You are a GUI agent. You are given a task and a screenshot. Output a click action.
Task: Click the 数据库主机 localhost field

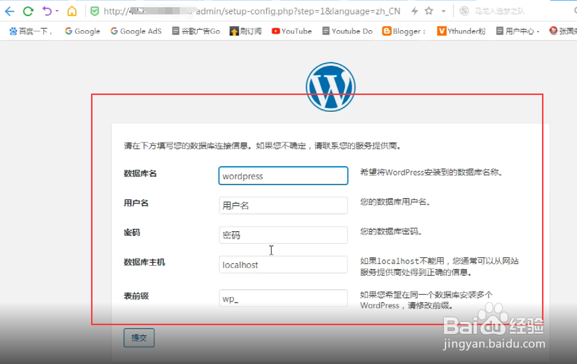tap(283, 265)
